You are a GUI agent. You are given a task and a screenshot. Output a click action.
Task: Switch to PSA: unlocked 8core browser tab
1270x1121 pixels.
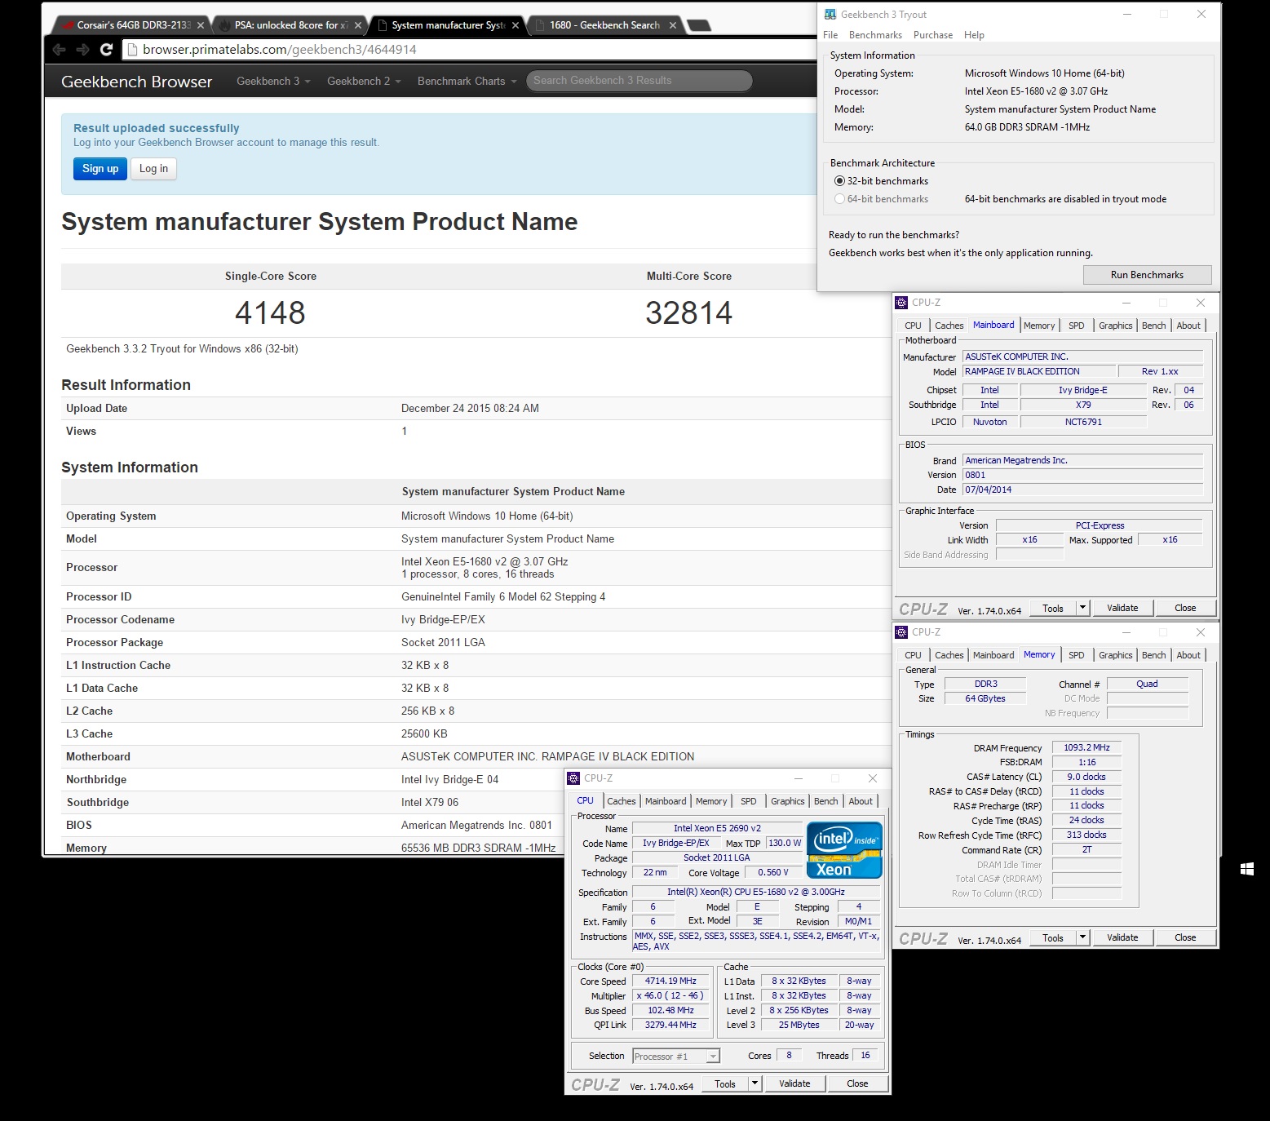point(290,25)
